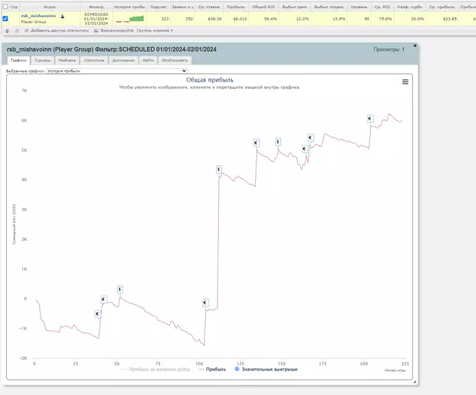
Task: Open the 'Найти' tab
Action: click(148, 60)
